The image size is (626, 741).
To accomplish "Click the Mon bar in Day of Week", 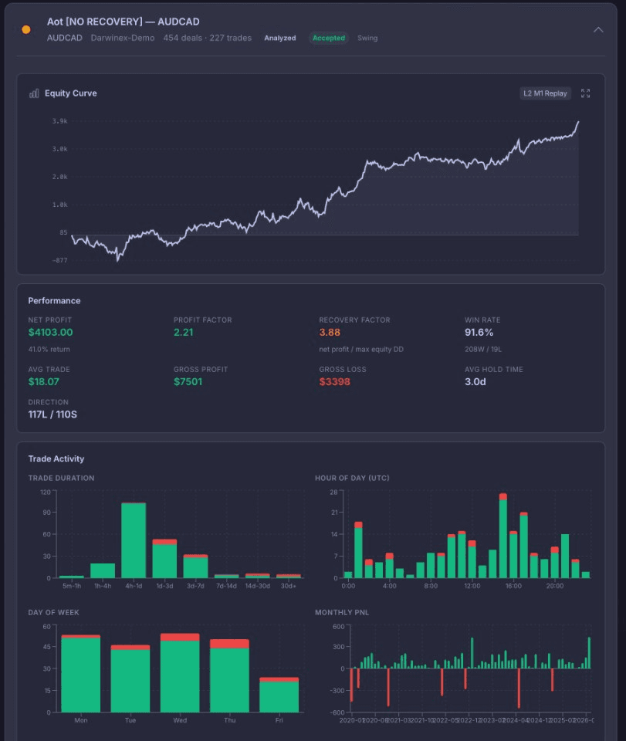I will point(81,673).
